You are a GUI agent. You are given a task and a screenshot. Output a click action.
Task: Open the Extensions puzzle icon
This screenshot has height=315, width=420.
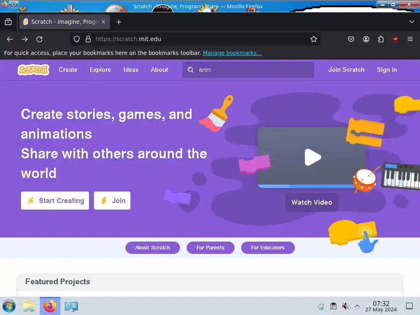pos(381,39)
